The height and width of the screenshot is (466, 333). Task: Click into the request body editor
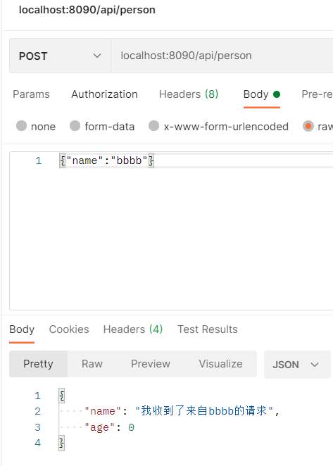pos(171,231)
